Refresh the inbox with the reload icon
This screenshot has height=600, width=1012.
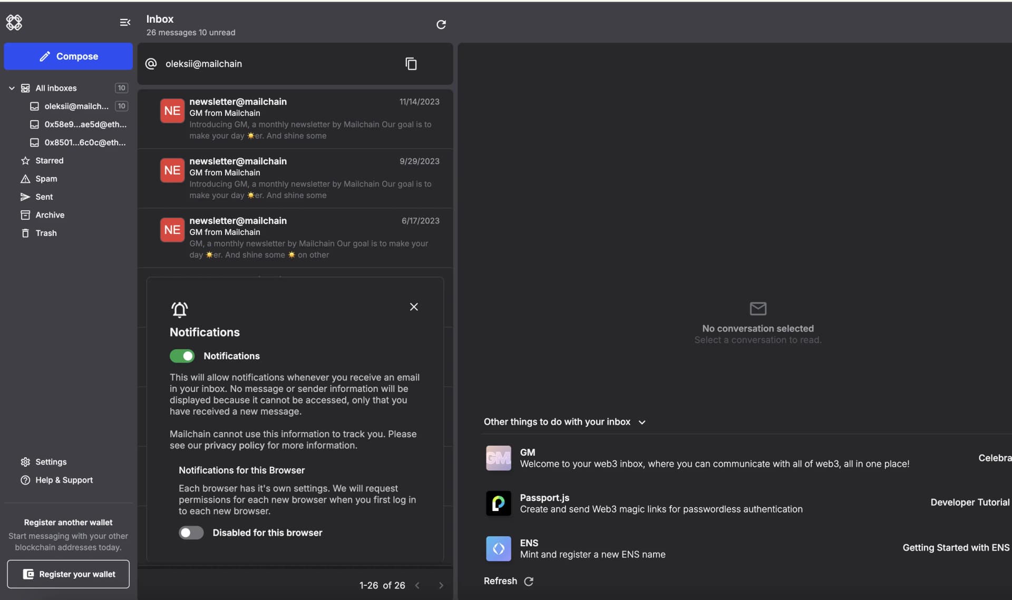tap(441, 25)
